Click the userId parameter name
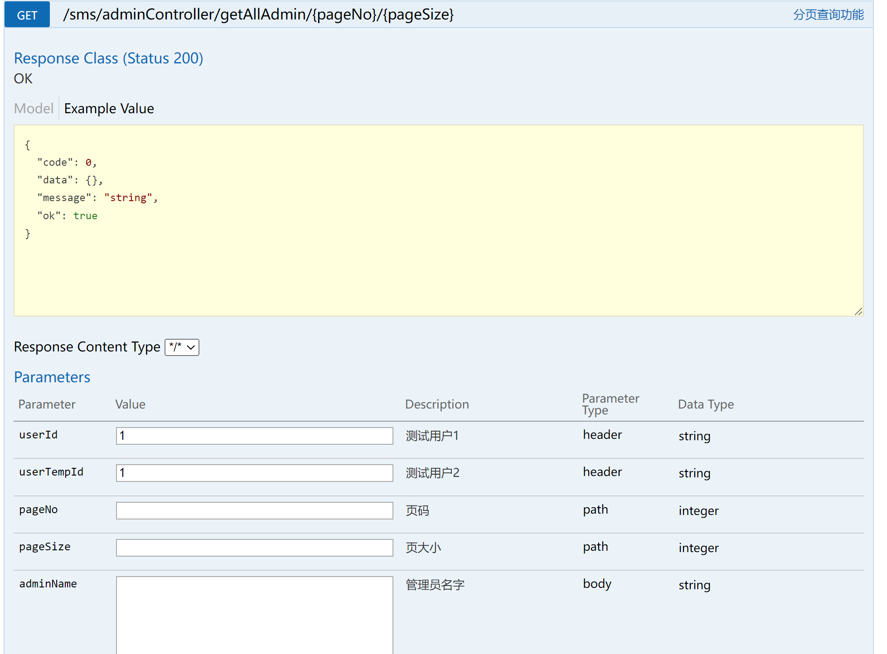Screen dimensions: 887x654 point(39,435)
